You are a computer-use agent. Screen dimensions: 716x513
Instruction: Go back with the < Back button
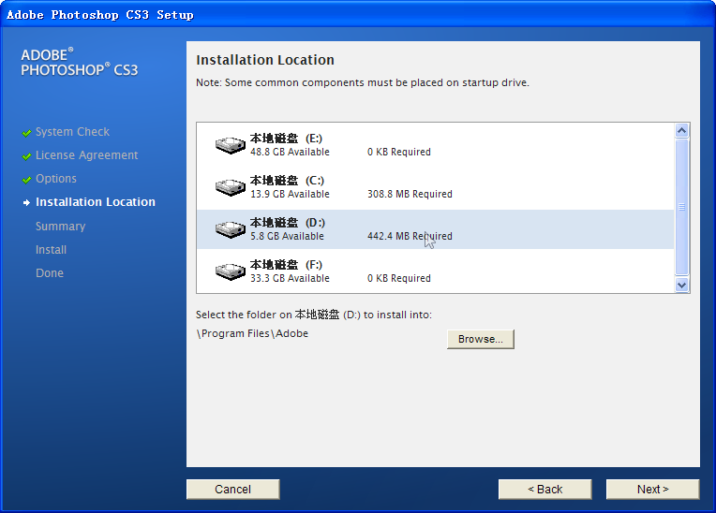tap(545, 490)
